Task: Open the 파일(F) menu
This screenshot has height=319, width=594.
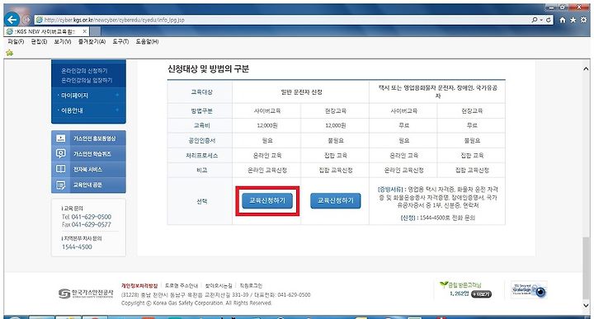Action: tap(16, 41)
